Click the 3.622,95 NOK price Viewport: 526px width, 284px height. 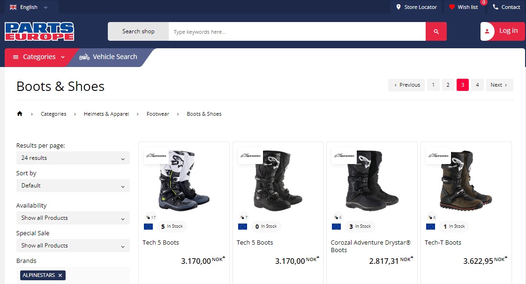(485, 261)
